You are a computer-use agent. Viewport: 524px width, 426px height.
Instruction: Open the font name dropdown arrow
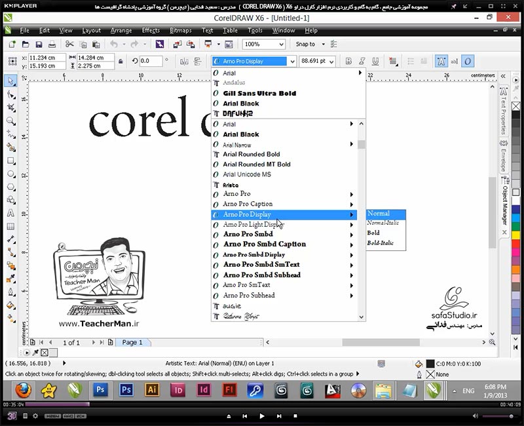click(x=292, y=62)
